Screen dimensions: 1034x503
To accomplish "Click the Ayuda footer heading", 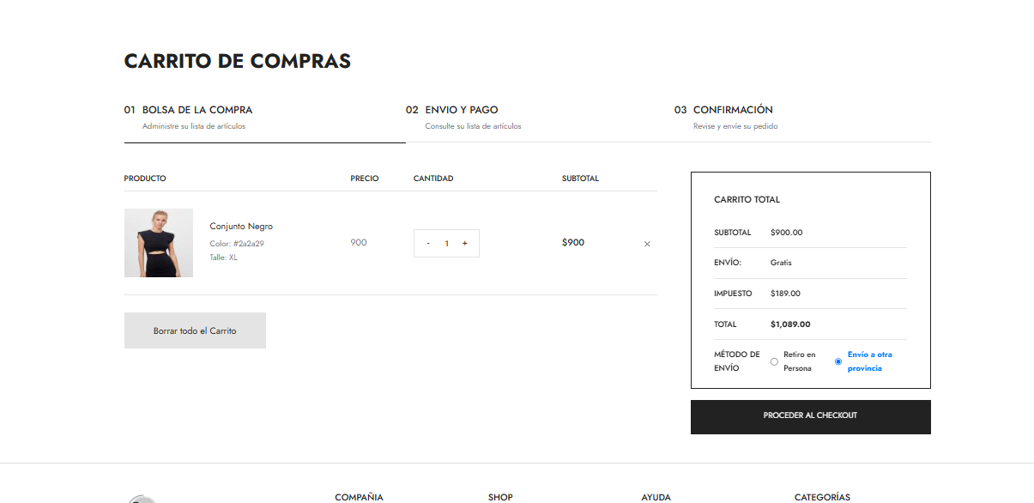I will tap(656, 497).
